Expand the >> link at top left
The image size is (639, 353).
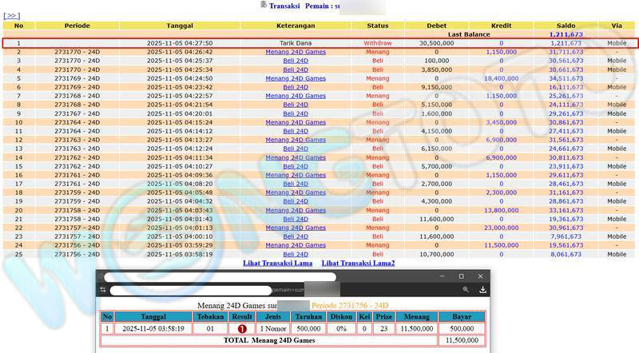[x=11, y=15]
